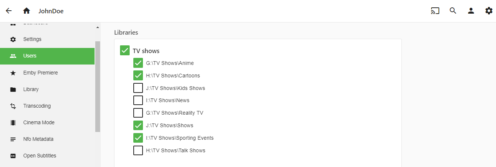This screenshot has width=496, height=167.
Task: Open the user profile icon
Action: 471,11
